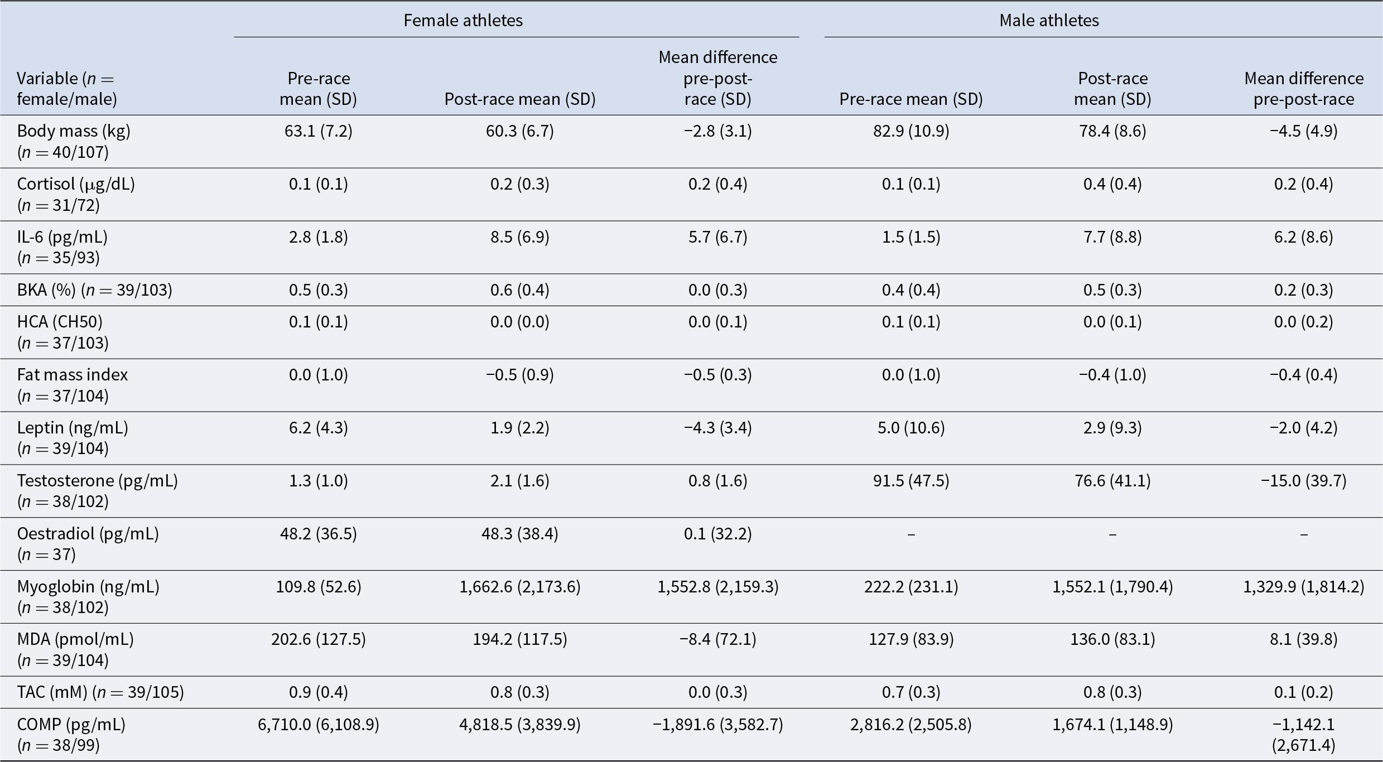1383x762 pixels.
Task: Click the male body mass difference −4.5 (4.9)
Action: coord(1304,131)
